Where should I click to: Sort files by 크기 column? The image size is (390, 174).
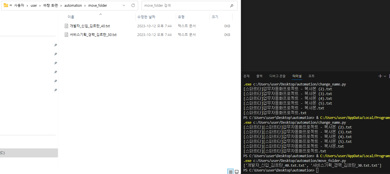(215, 17)
